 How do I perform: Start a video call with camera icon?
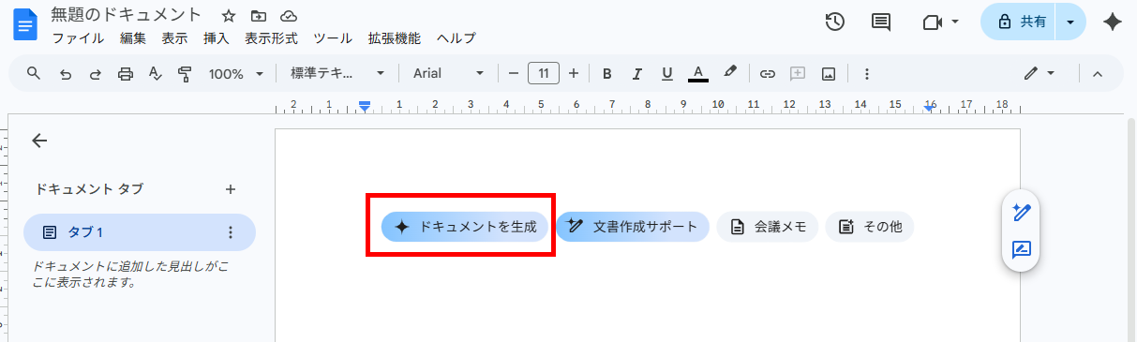[932, 22]
